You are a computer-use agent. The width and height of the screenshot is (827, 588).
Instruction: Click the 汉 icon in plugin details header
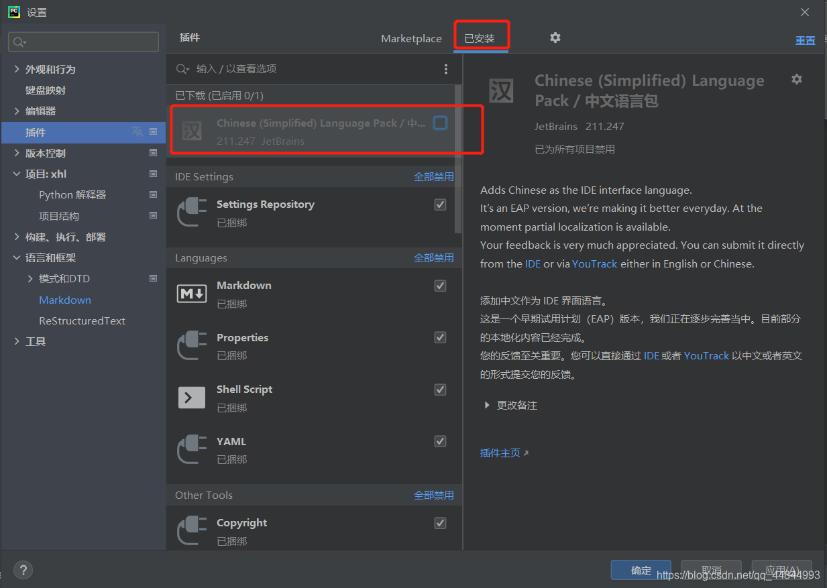click(x=501, y=90)
